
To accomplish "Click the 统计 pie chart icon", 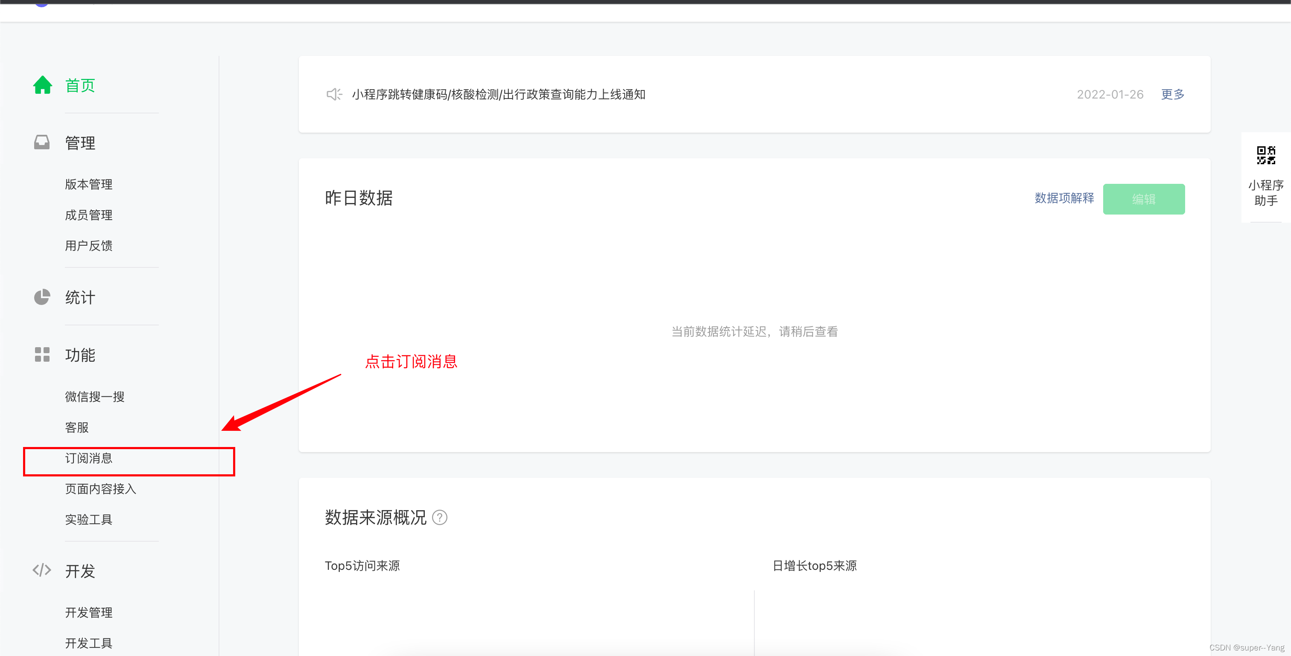I will [42, 297].
